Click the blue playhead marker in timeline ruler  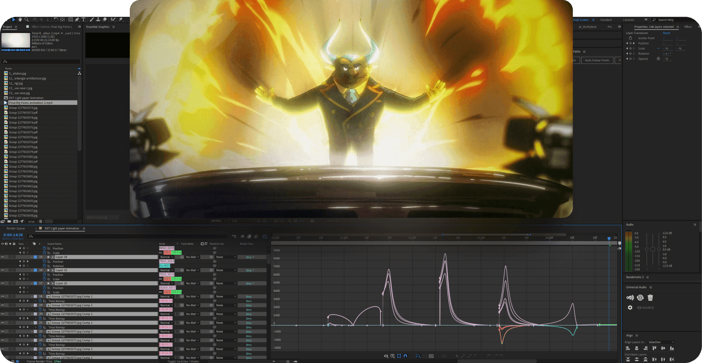point(609,238)
